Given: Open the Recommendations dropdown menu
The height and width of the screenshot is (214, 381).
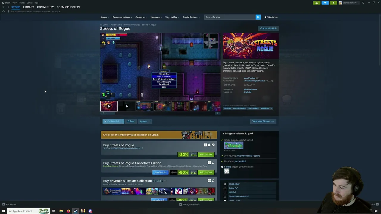Looking at the screenshot, I should point(122,17).
